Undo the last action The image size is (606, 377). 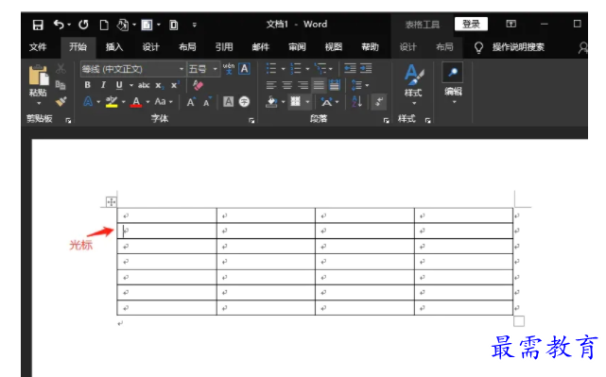[x=59, y=25]
